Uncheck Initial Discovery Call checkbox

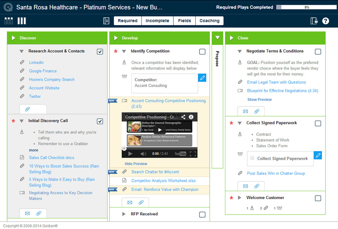click(100, 121)
